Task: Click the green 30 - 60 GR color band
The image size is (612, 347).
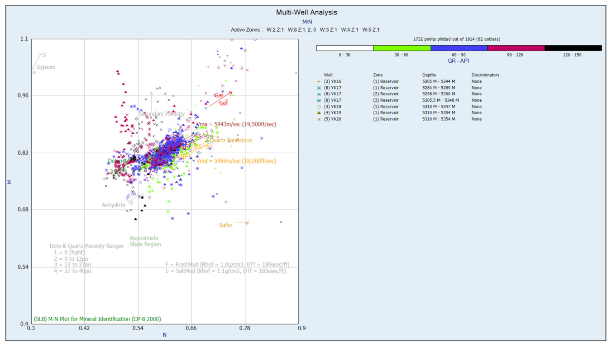Action: [x=402, y=48]
